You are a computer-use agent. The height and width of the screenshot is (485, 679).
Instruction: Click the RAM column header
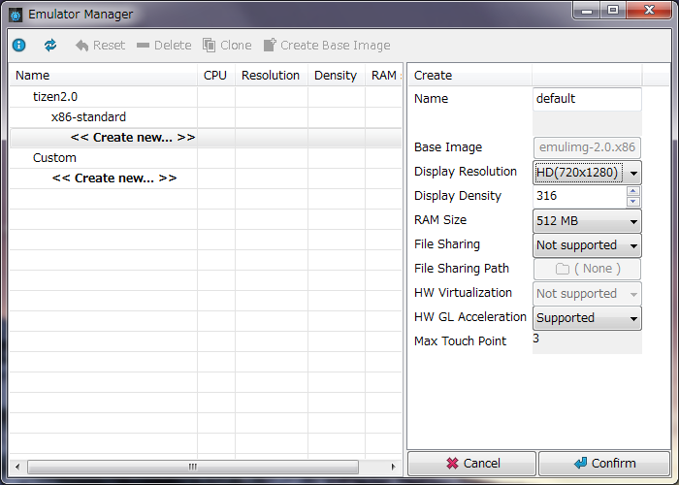[x=384, y=76]
